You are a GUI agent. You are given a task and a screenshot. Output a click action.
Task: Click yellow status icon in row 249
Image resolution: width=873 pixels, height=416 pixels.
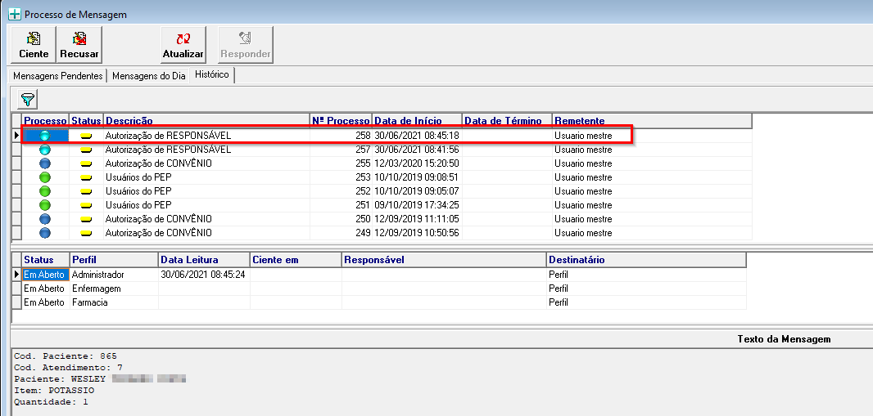(x=86, y=233)
